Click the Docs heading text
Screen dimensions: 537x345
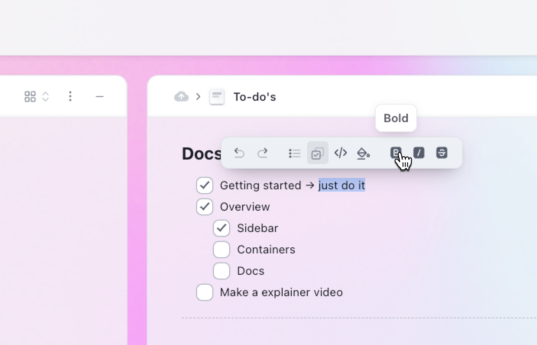[202, 154]
